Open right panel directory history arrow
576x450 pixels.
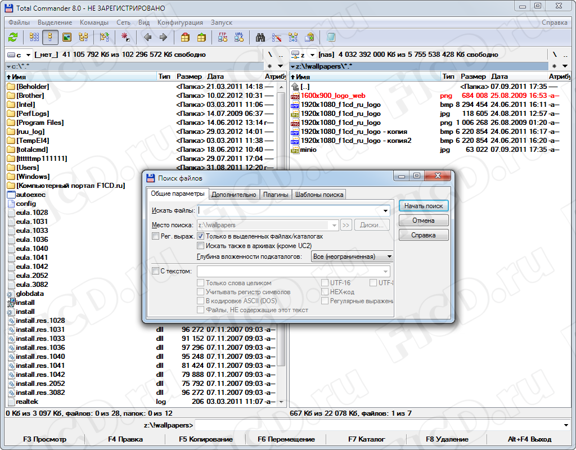coord(565,66)
